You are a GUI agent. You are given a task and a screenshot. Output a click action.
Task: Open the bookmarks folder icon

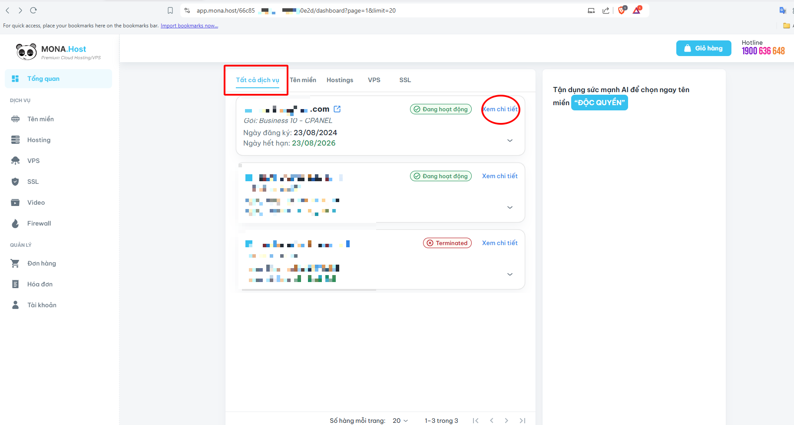pos(786,26)
